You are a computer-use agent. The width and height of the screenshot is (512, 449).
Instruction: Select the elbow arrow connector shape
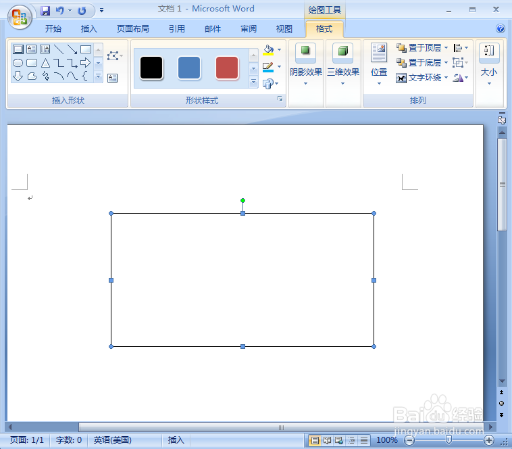(x=72, y=63)
